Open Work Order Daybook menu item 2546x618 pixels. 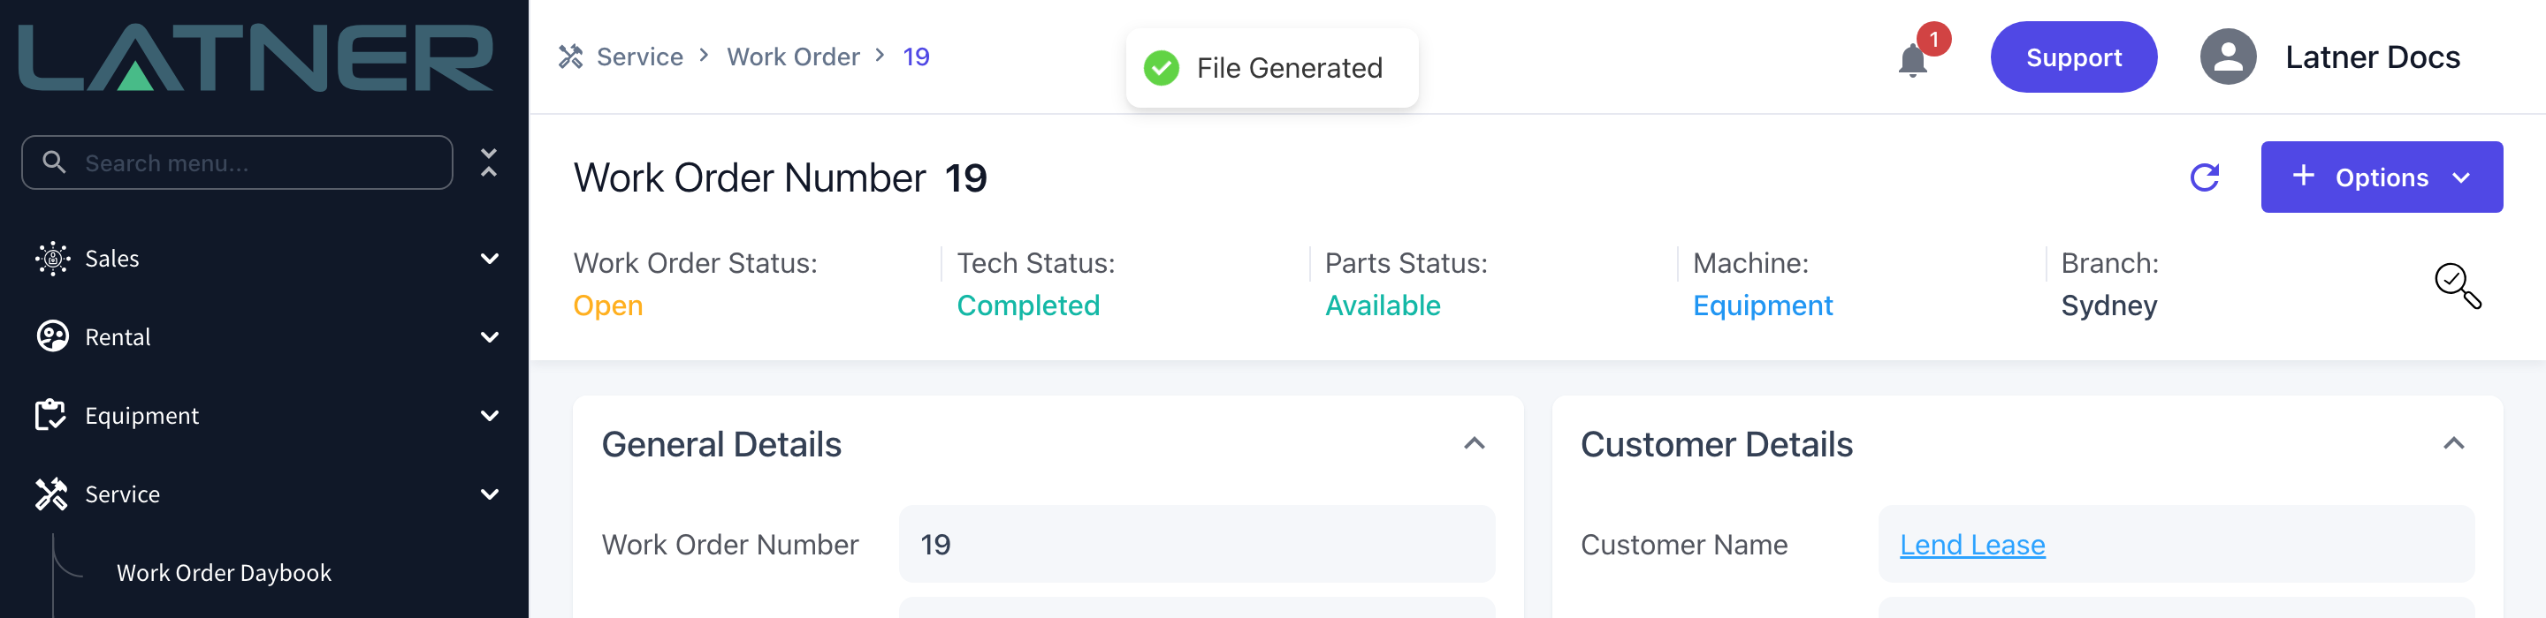(x=224, y=574)
